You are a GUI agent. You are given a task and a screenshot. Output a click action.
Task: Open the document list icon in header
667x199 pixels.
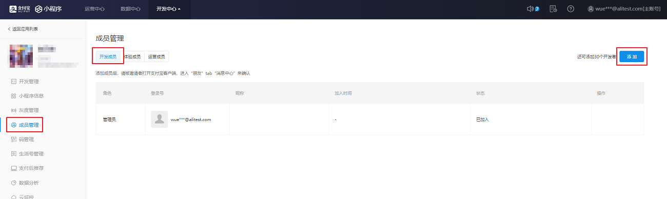553,9
